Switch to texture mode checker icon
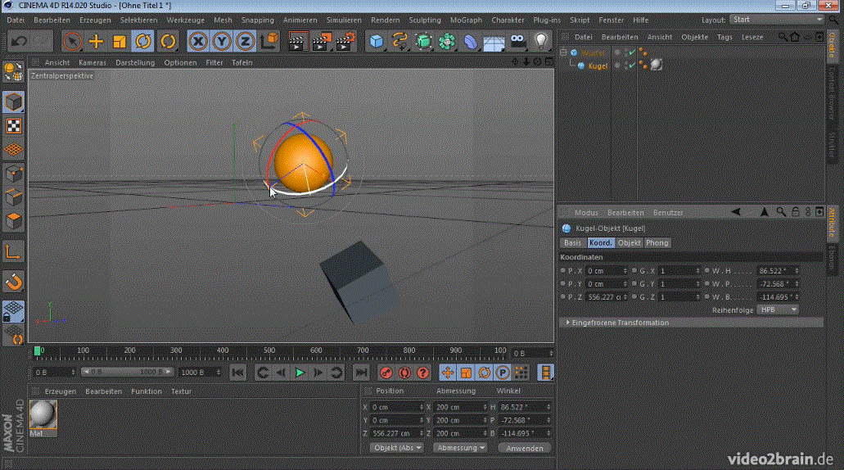Viewport: 844px width, 470px height. pyautogui.click(x=13, y=126)
